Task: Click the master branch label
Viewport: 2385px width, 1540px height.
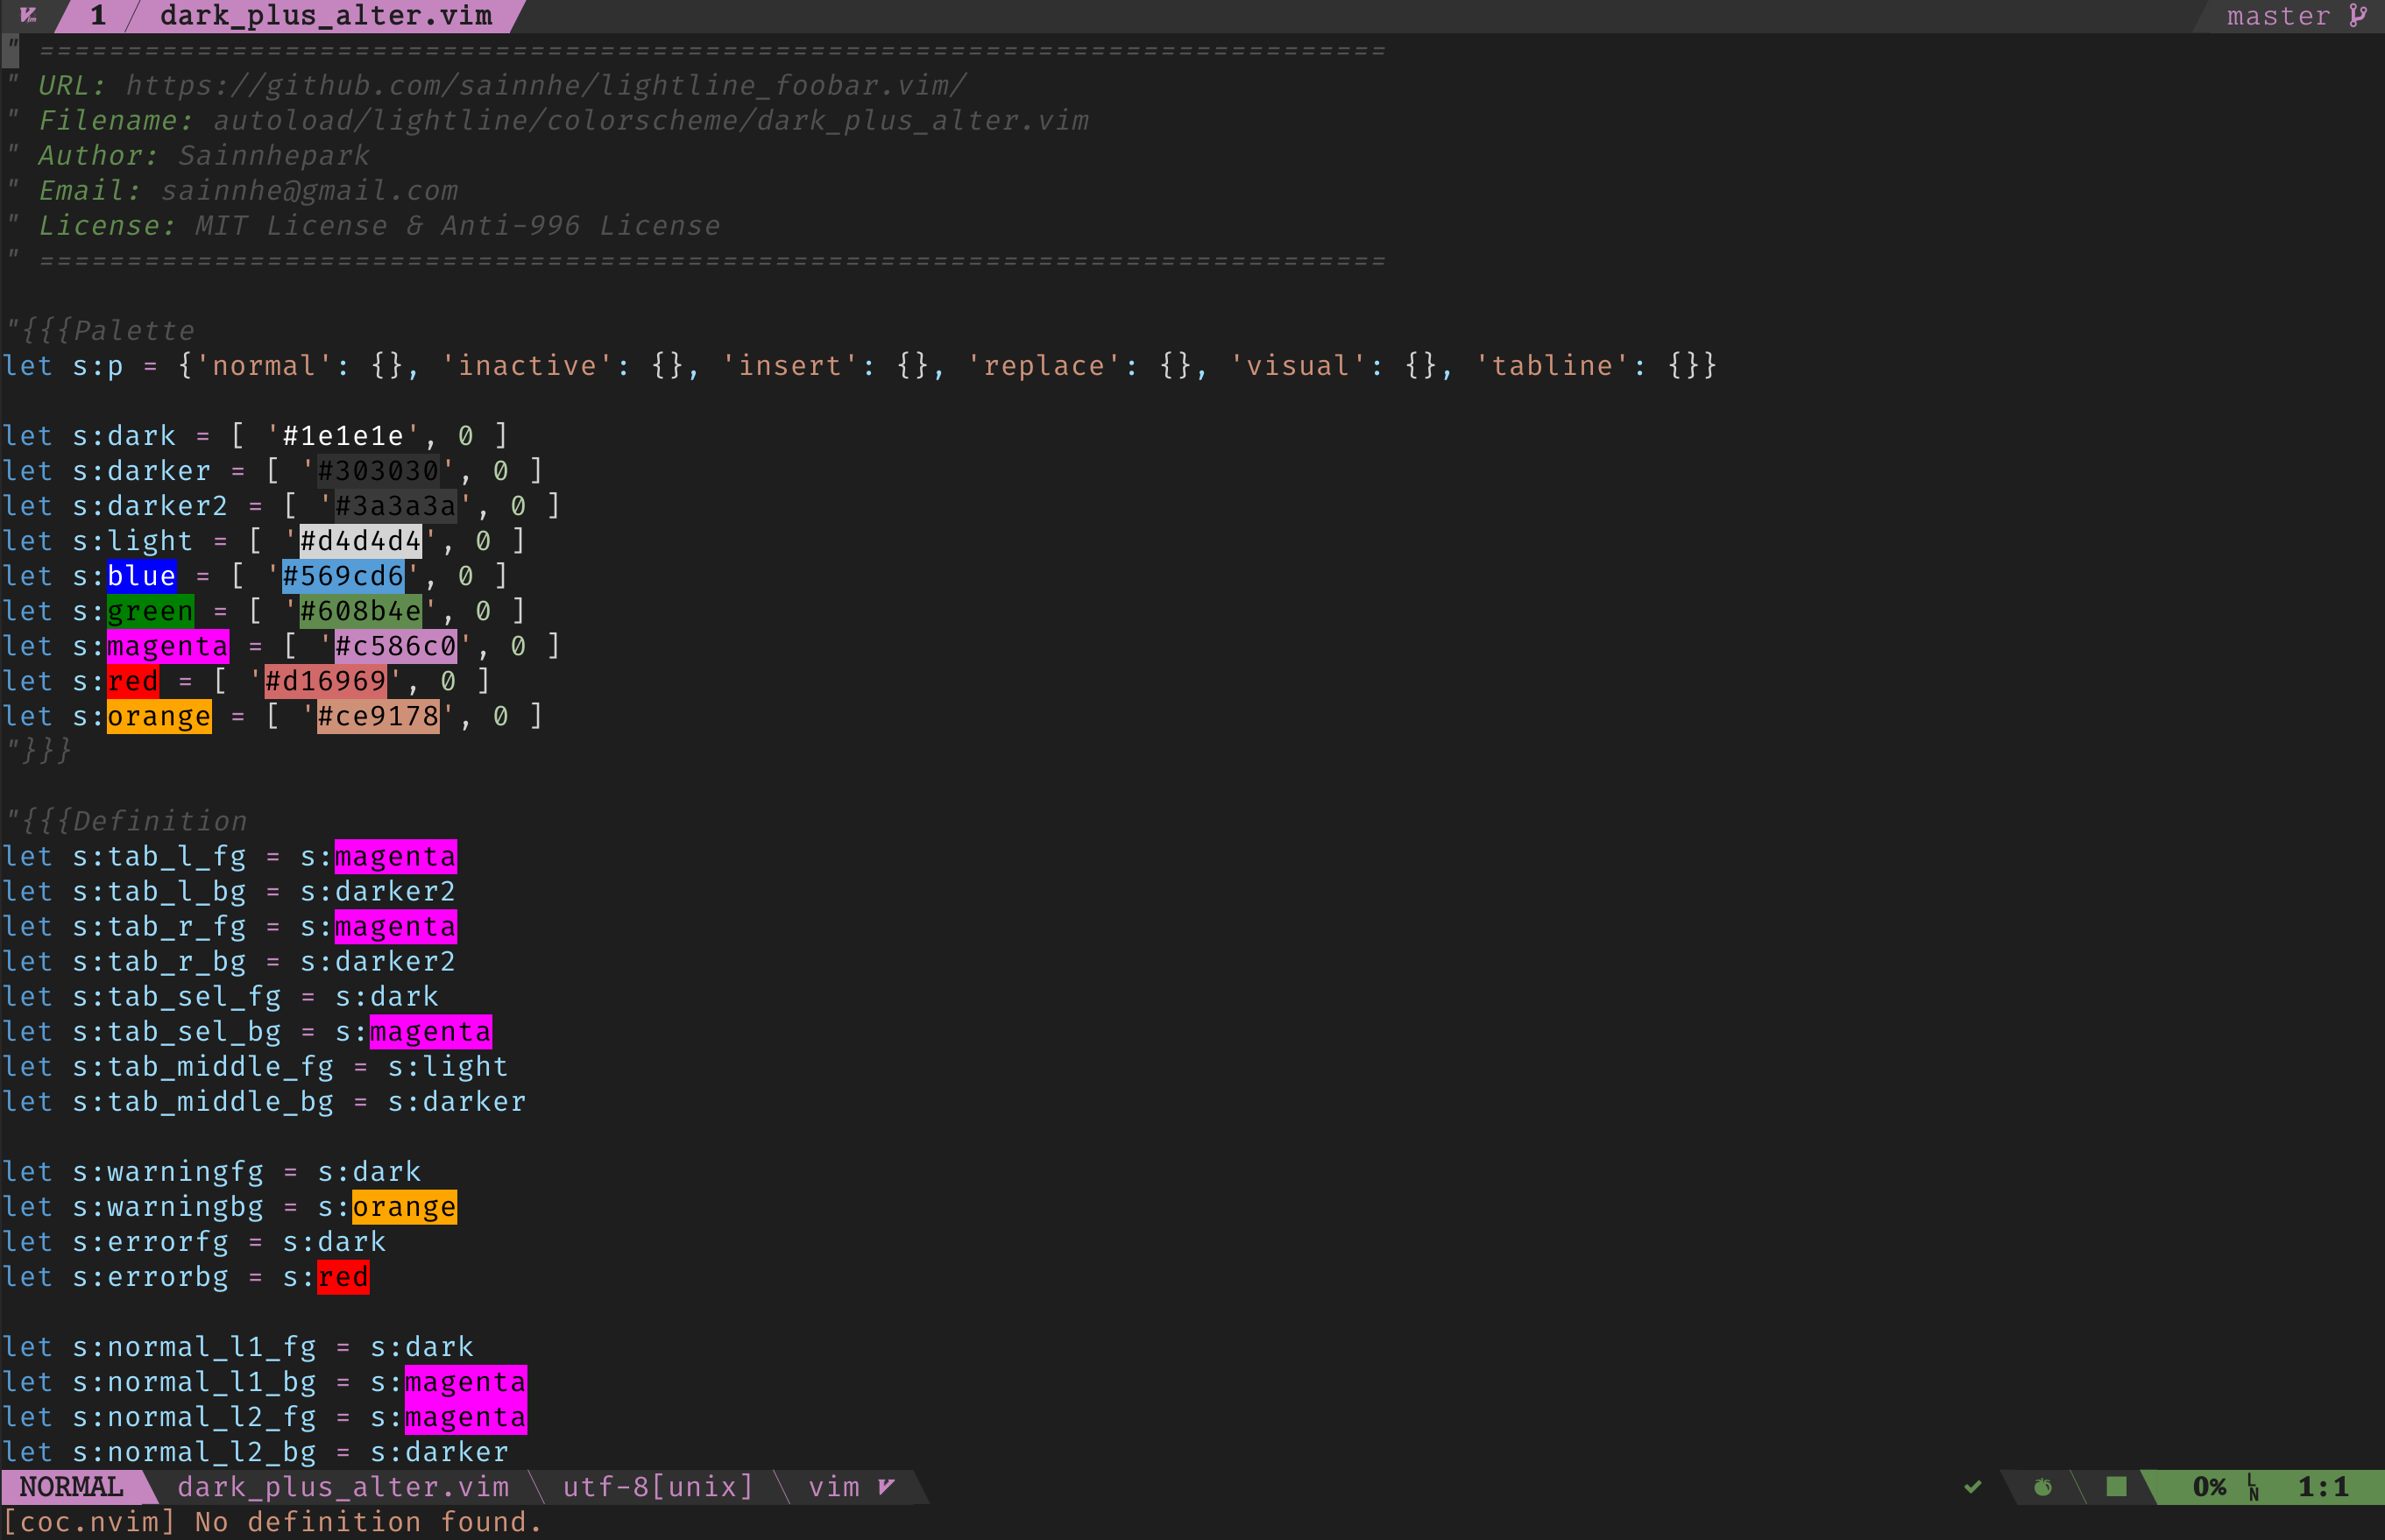Action: coord(2278,15)
